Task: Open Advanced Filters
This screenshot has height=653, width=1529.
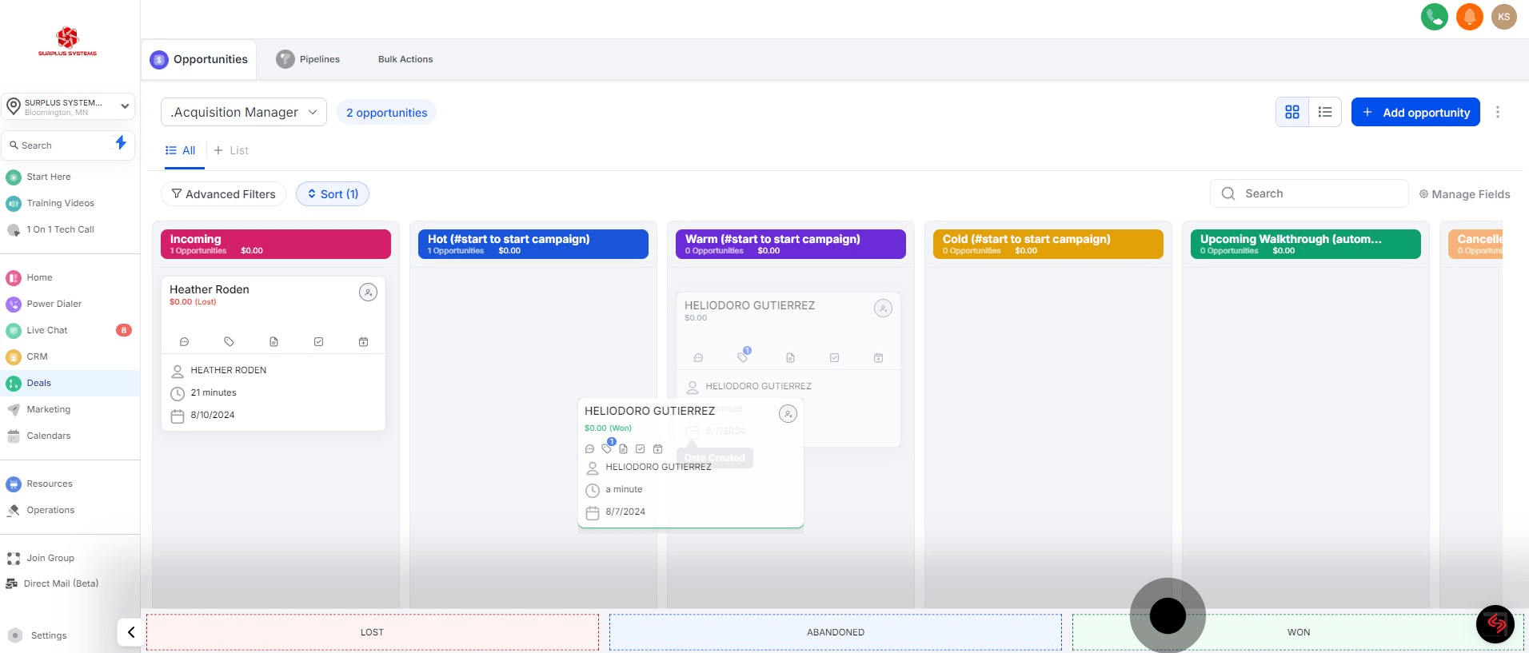Action: click(x=223, y=194)
